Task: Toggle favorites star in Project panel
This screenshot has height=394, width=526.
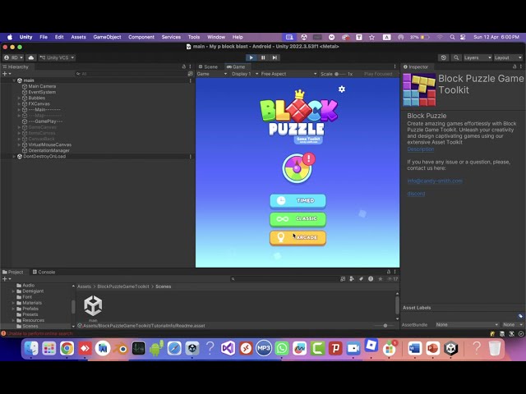Action: [380, 279]
